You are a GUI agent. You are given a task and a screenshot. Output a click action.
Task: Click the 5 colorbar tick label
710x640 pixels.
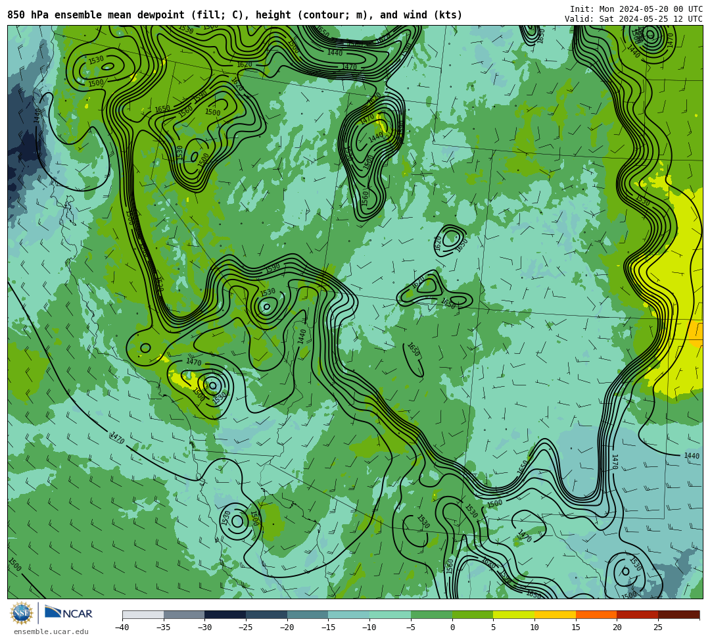(x=493, y=628)
